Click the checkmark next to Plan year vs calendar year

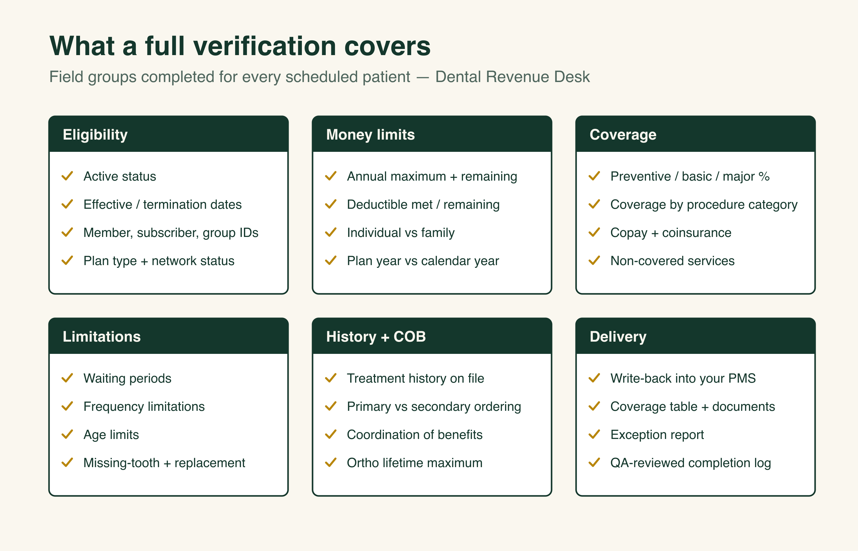(x=331, y=261)
